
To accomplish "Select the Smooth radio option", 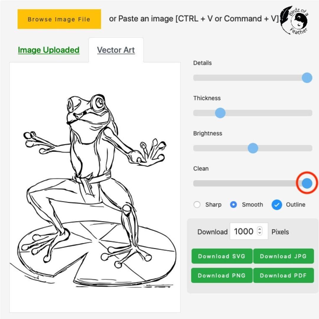I will click(233, 205).
